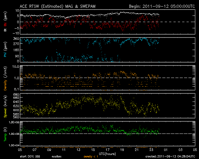Click the '10.0' tick on the Density axis
Screen dimensions: 199x159
(16, 66)
